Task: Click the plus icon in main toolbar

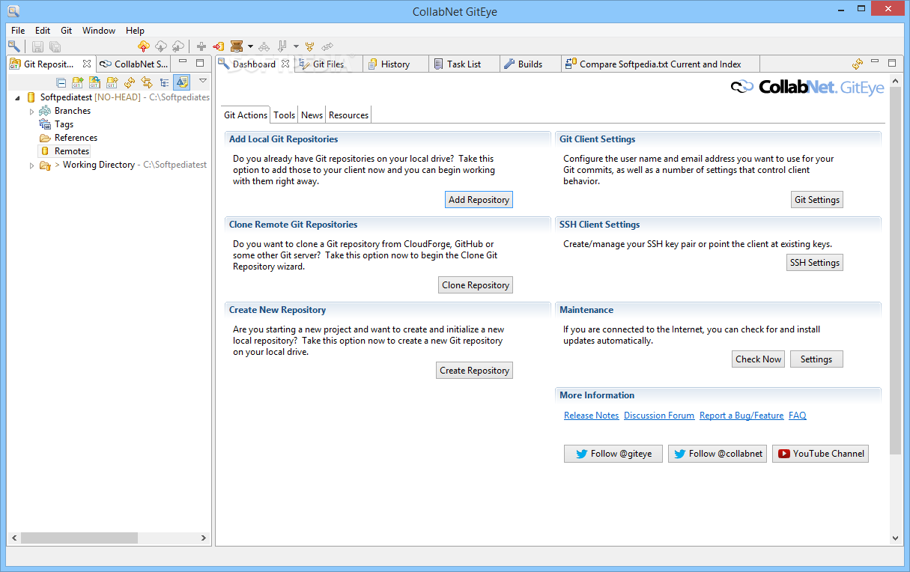Action: (201, 46)
